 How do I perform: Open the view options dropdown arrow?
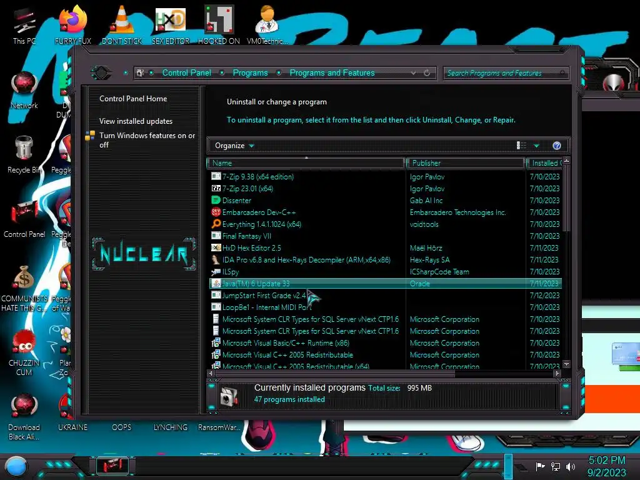[x=536, y=146]
